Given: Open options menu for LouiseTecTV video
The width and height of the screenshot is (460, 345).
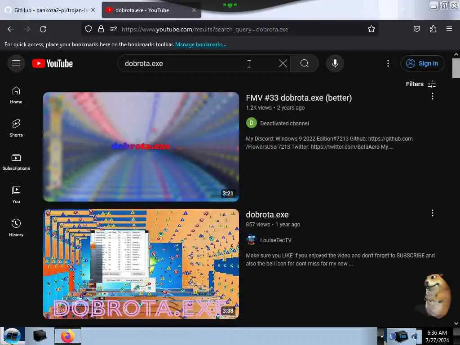Looking at the screenshot, I should click(x=432, y=213).
